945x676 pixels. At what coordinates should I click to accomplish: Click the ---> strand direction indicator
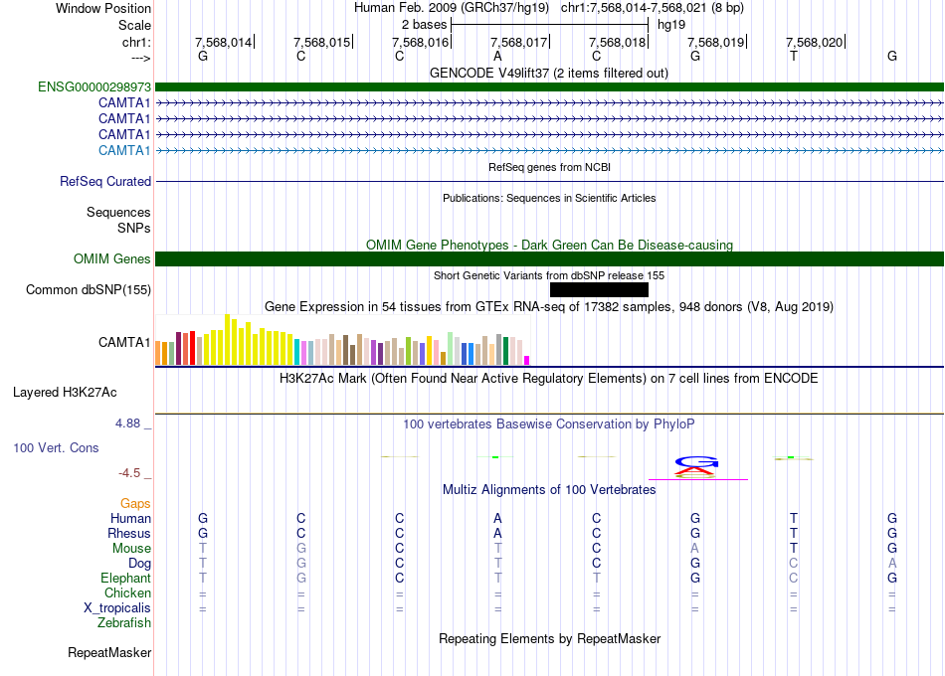pos(140,58)
